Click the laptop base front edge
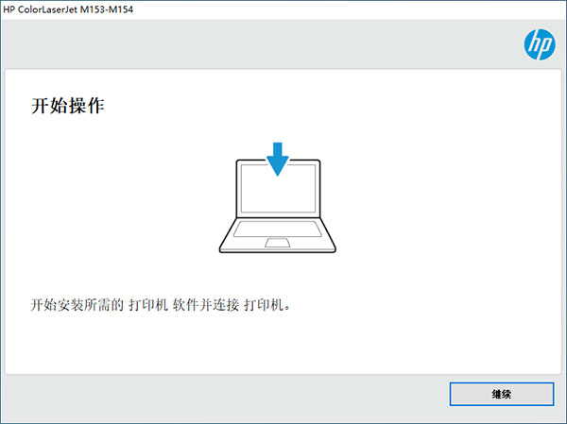Viewport: 567px width, 424px height. (x=277, y=250)
